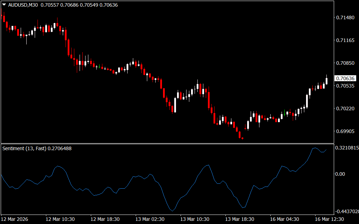The width and height of the screenshot is (359, 224).
Task: Click the OHLC values in chart header
Action: click(x=79, y=5)
